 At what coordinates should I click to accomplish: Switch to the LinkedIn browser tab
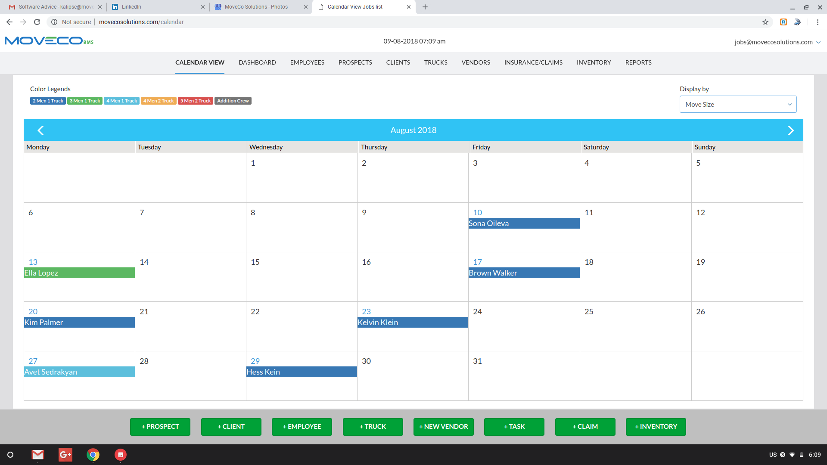click(x=157, y=7)
